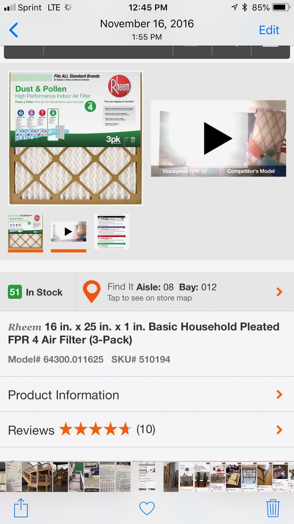Tap the 51 In Stock badge
The image size is (294, 524).
pyautogui.click(x=35, y=292)
